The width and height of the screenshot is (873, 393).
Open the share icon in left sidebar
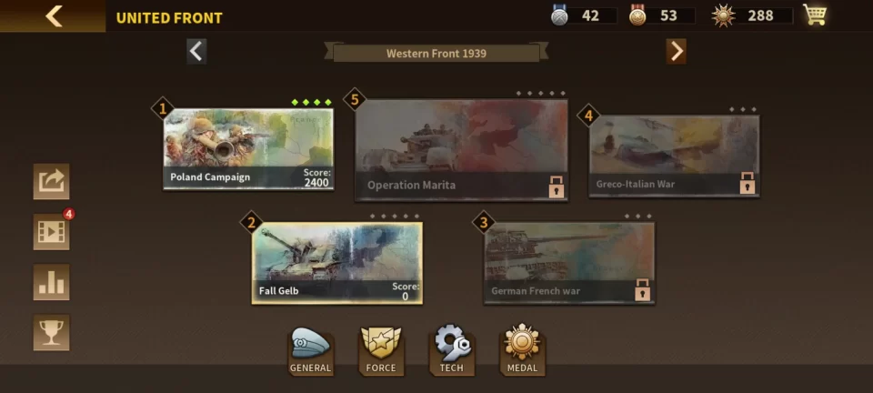click(x=51, y=181)
